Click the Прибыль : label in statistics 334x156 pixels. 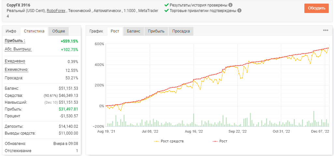(x=15, y=41)
